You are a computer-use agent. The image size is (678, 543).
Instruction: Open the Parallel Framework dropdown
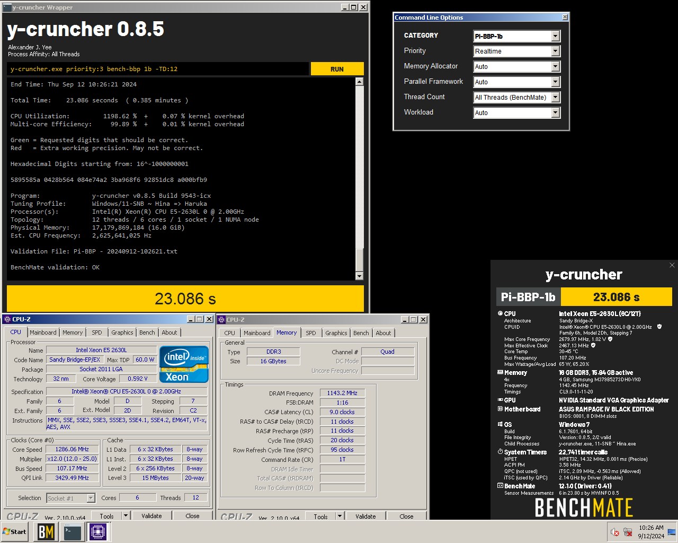[x=555, y=82]
